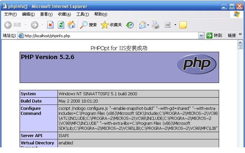This screenshot has width=245, height=153.
Task: Click the PHP logo image
Action: 197,64
